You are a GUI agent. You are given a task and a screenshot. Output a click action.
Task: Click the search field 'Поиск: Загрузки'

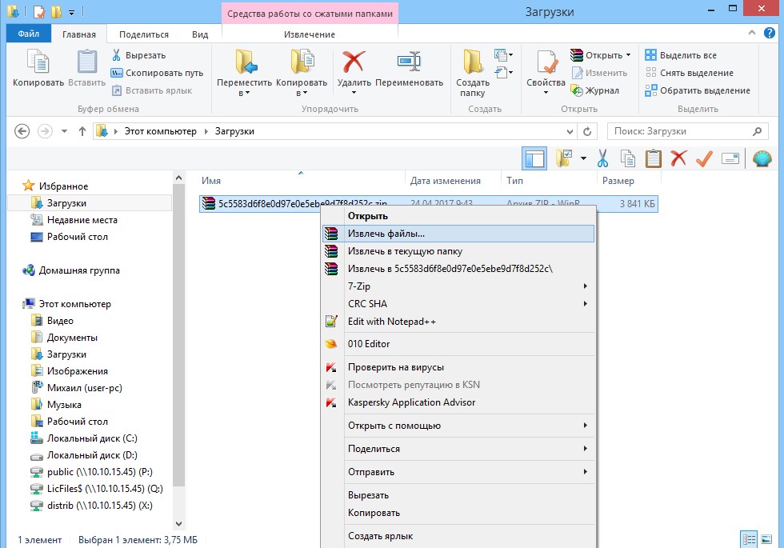pyautogui.click(x=688, y=131)
